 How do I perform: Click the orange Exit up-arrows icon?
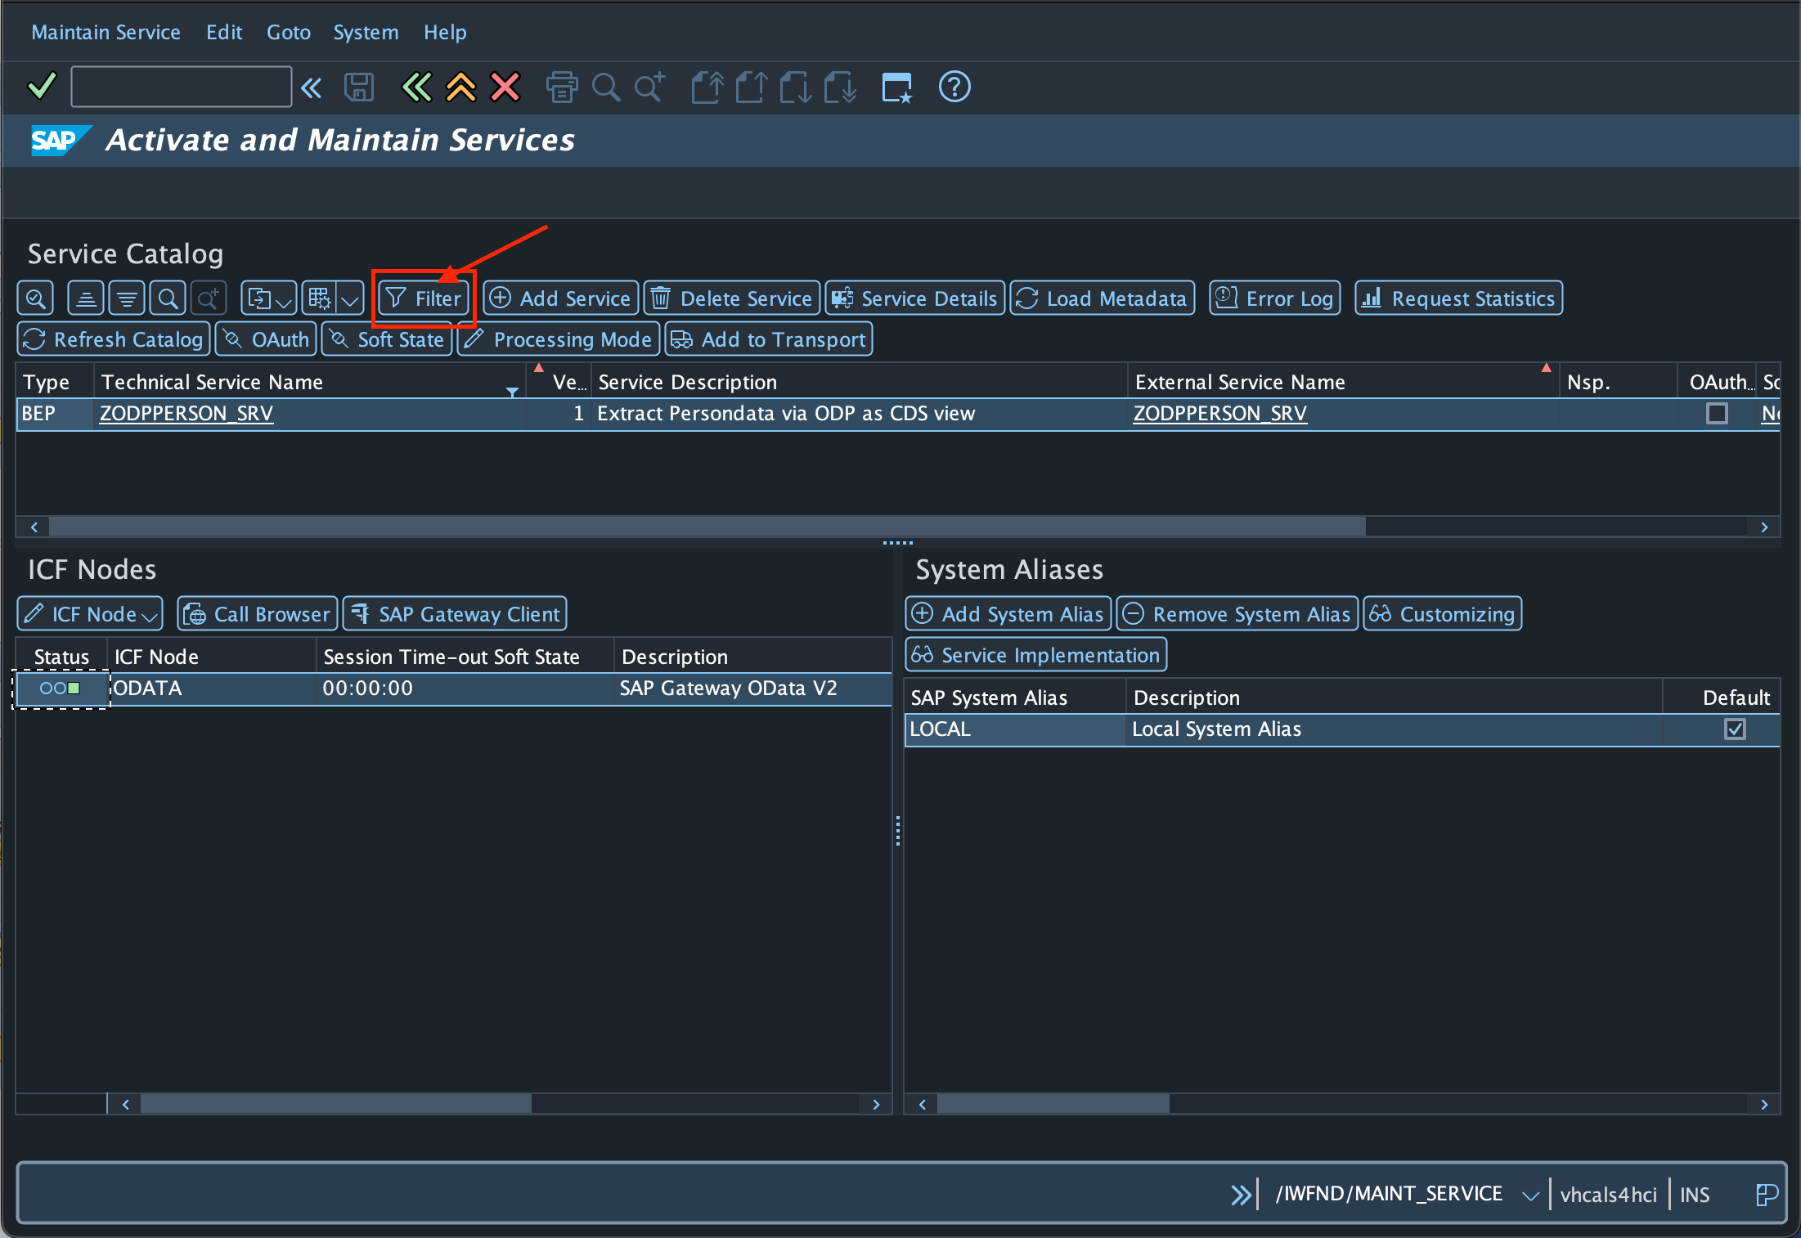point(460,87)
